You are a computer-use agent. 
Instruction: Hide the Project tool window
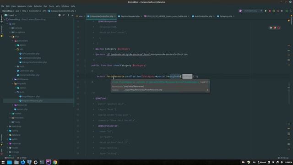(x=72, y=15)
